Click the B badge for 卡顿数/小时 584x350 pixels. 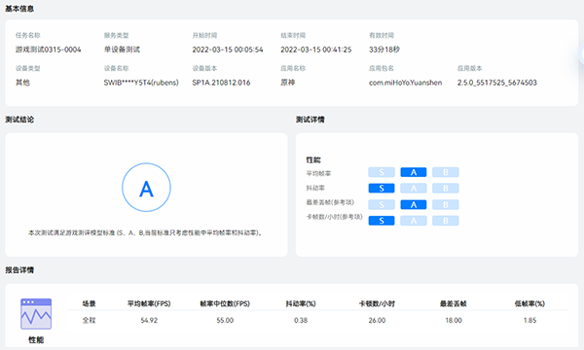[446, 221]
